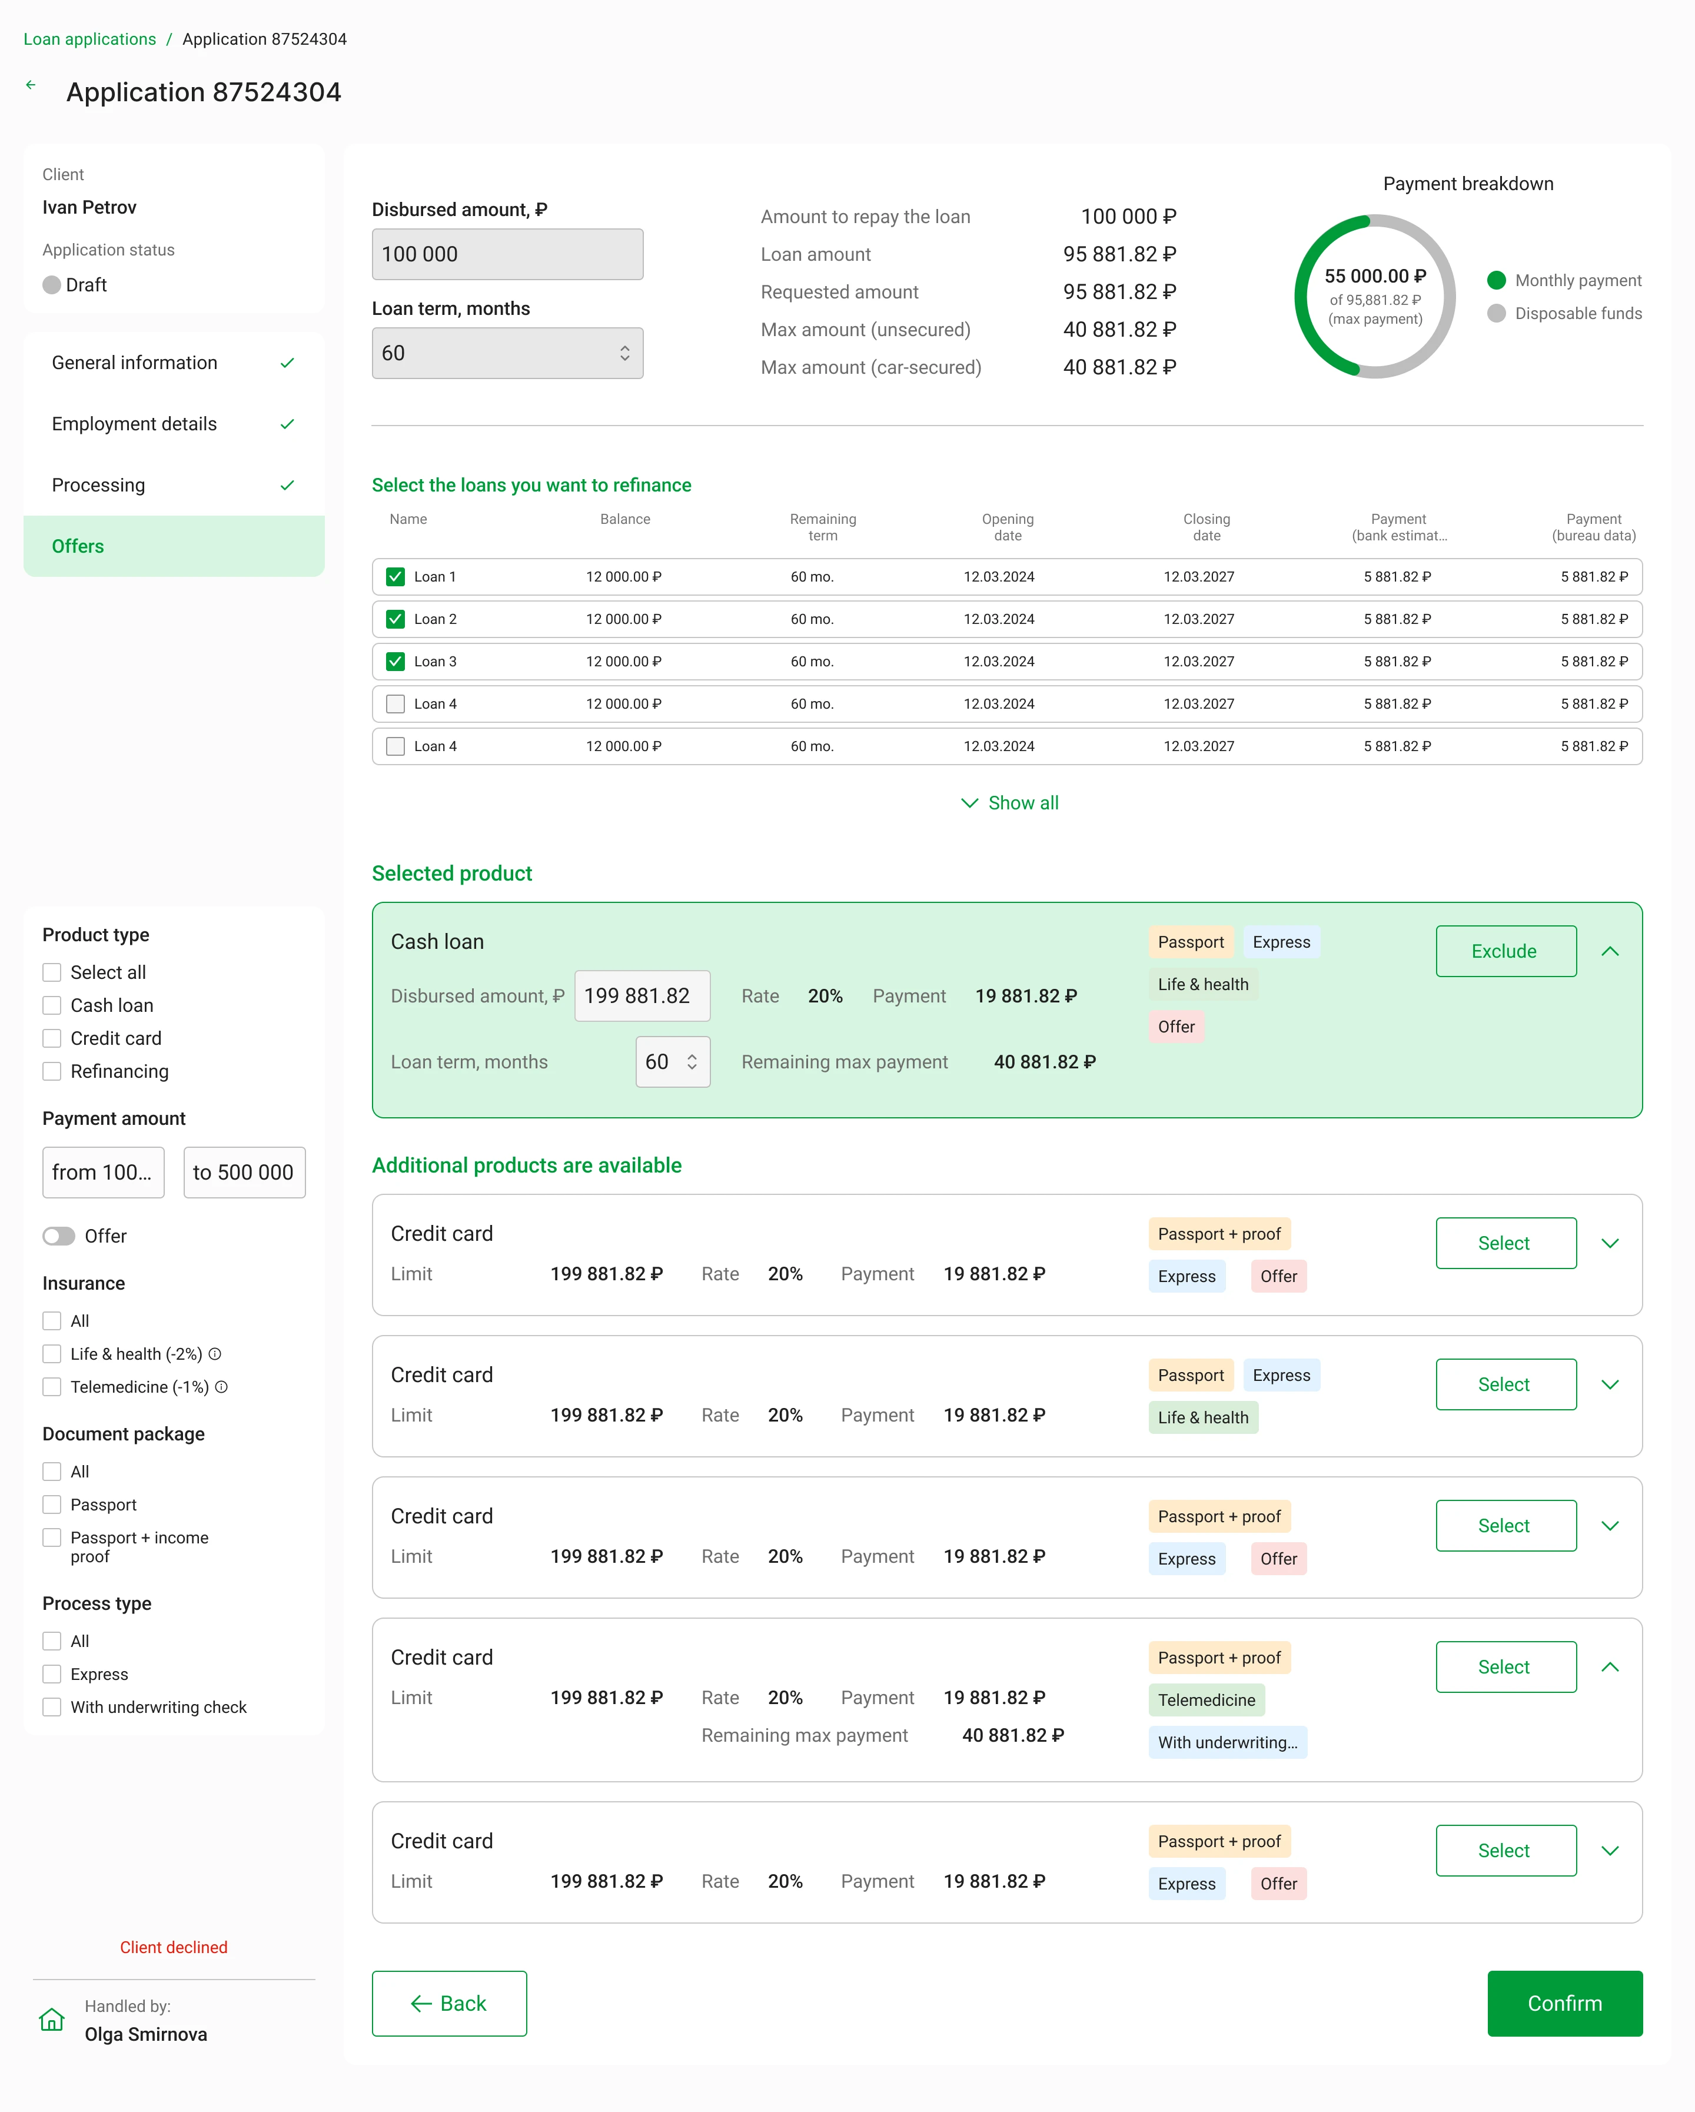Click the Cash loan disbursed amount field
Viewport: 1695px width, 2112px height.
(642, 996)
